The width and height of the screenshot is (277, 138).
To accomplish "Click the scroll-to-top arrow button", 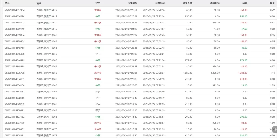I will click(274, 129).
